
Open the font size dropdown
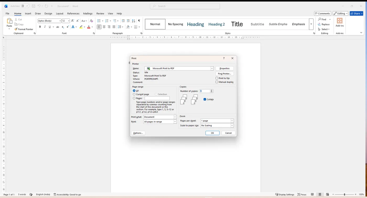tap(69, 21)
